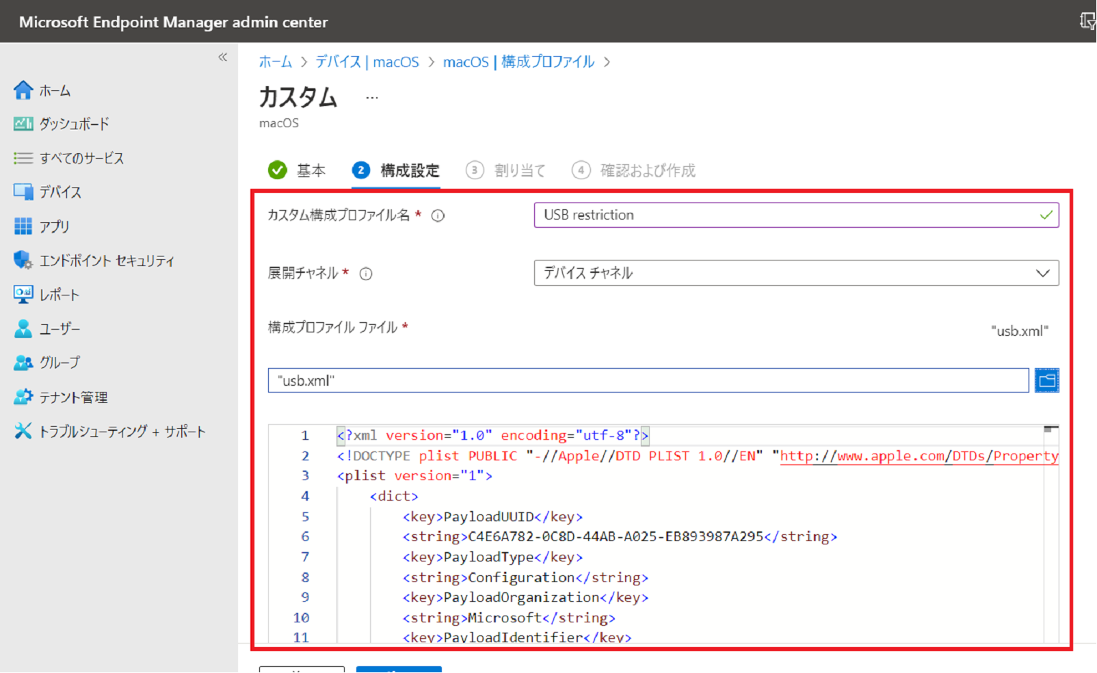Open テナント管理 in the sidebar
Viewport: 1097px width, 673px height.
pos(73,397)
